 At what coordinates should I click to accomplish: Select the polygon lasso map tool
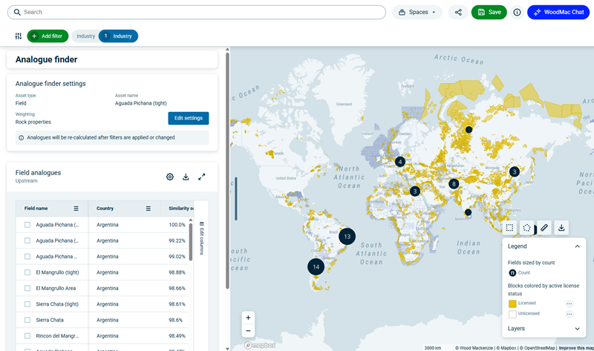tap(526, 228)
